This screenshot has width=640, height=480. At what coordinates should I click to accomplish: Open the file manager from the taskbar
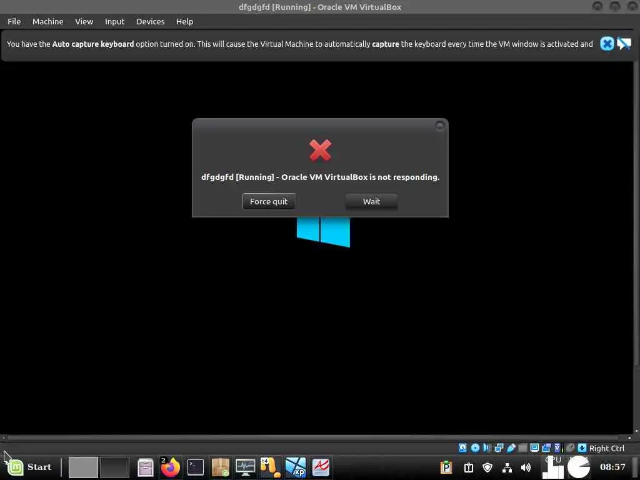click(145, 467)
